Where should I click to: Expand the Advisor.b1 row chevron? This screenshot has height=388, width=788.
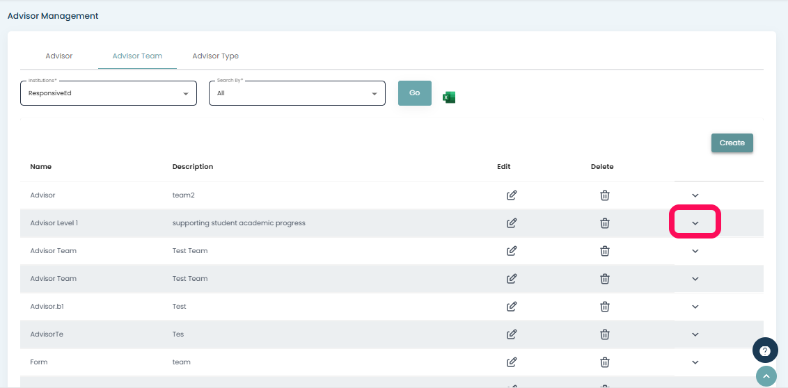point(695,307)
